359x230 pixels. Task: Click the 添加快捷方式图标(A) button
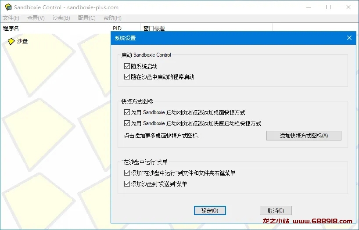(304, 136)
